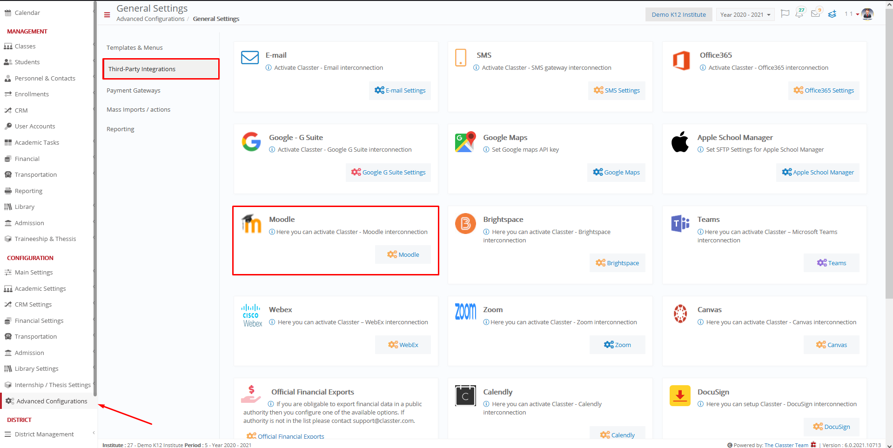Click the flag icon in header
The width and height of the screenshot is (893, 448).
click(785, 14)
